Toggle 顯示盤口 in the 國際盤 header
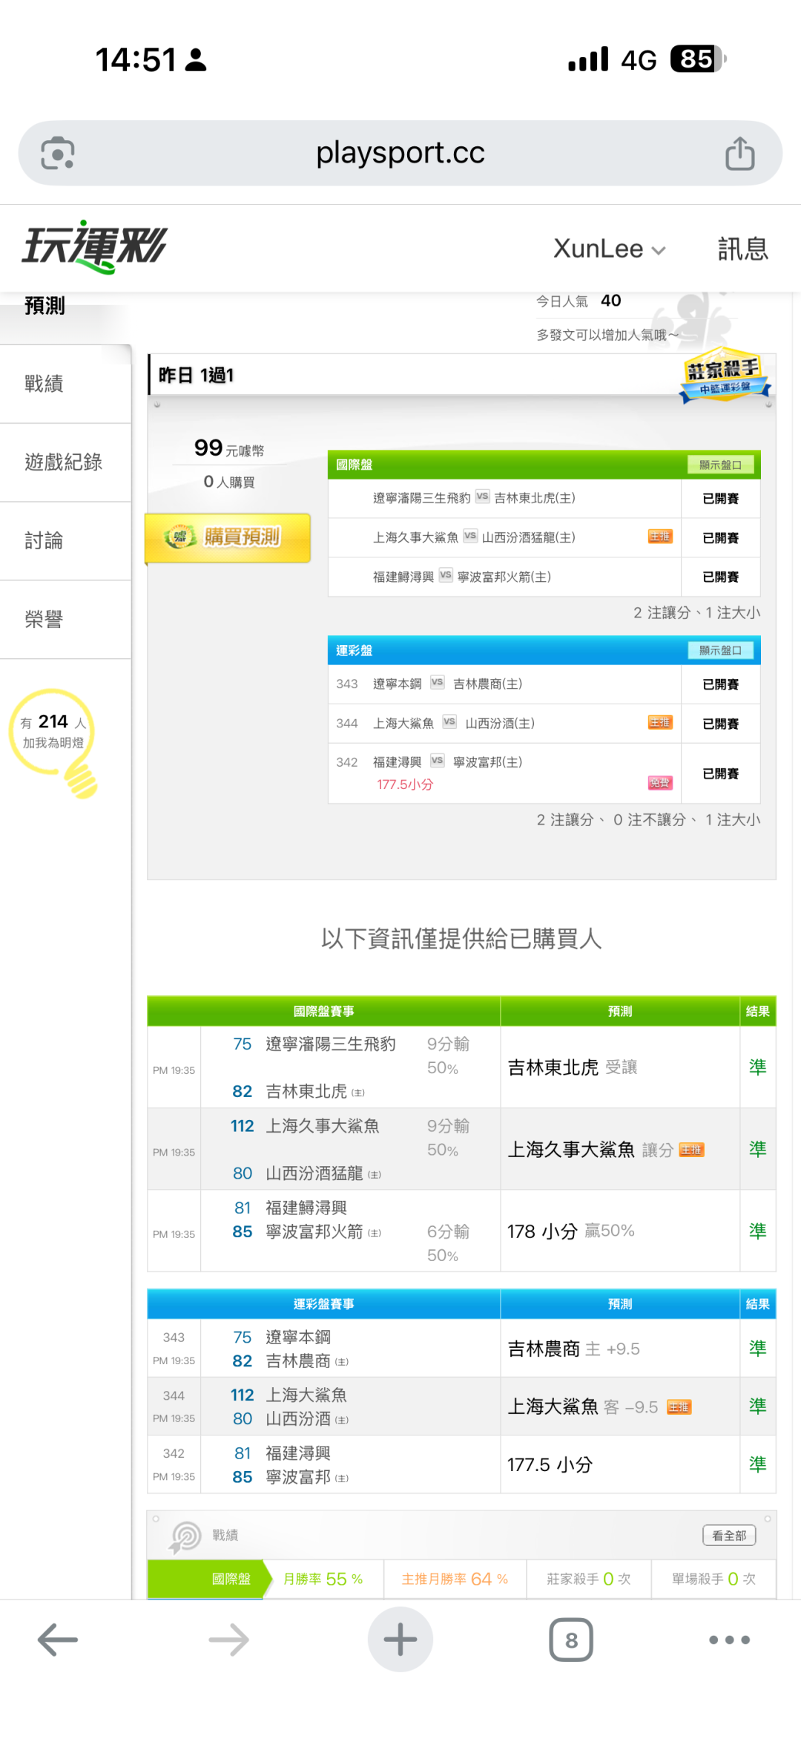 click(719, 465)
